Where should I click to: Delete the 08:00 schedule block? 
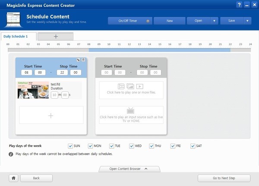(83, 60)
